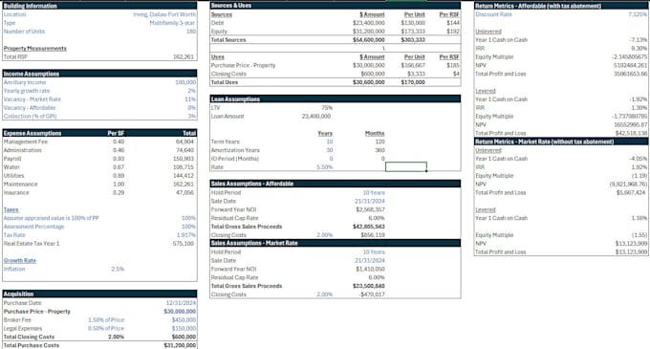Select the Tax Rate value 1.917%
This screenshot has width=650, height=349.
pyautogui.click(x=186, y=235)
